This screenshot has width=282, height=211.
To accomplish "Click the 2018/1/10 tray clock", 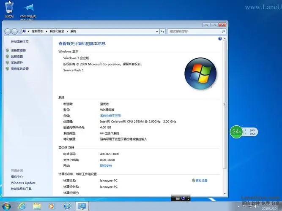I will (x=269, y=208).
